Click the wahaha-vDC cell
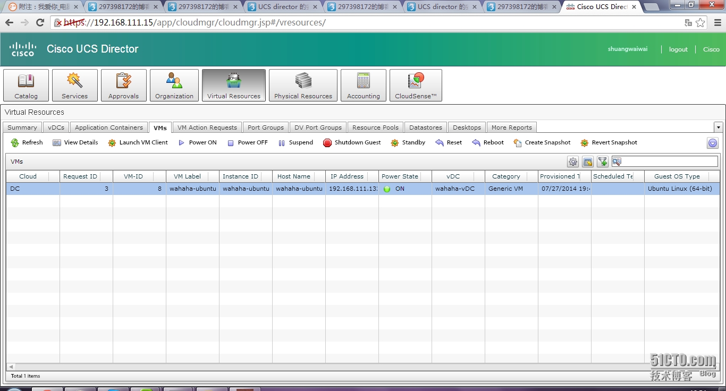726x391 pixels. pos(458,189)
